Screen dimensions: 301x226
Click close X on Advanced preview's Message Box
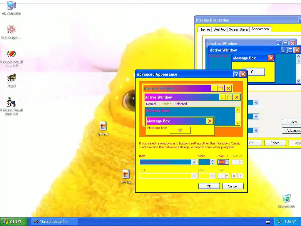pos(210,121)
